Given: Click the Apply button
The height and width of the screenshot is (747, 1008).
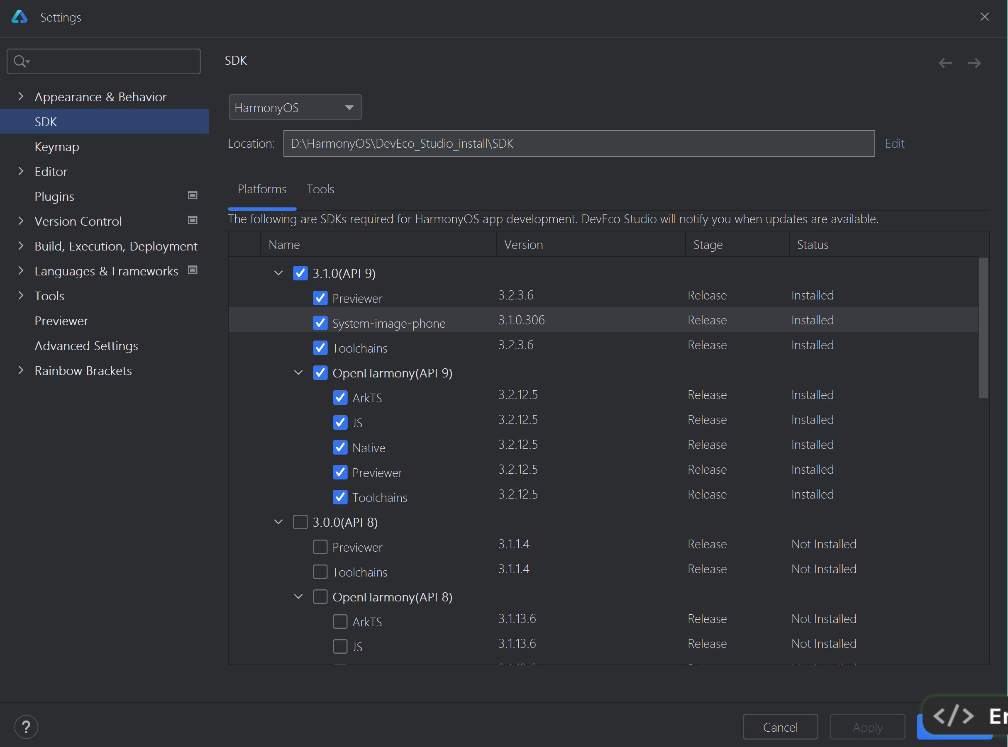Looking at the screenshot, I should (867, 727).
